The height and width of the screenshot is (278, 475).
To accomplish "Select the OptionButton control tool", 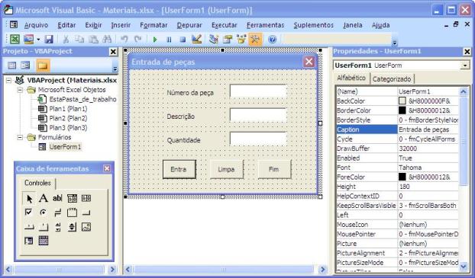I will point(44,212).
